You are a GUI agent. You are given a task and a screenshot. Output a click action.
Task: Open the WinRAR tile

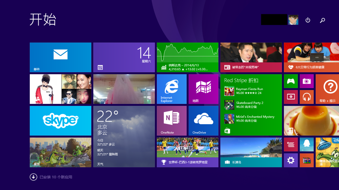307,160
